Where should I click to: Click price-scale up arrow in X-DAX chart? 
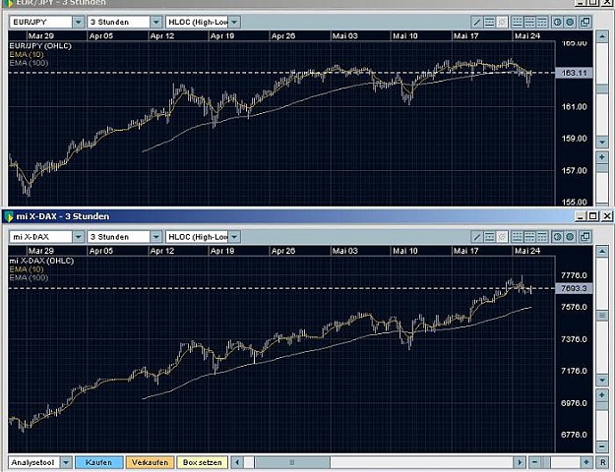coord(602,252)
